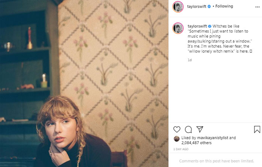The width and height of the screenshot is (262, 167).
Task: Click the '1 DAY AGO' timestamp
Action: pyautogui.click(x=182, y=149)
